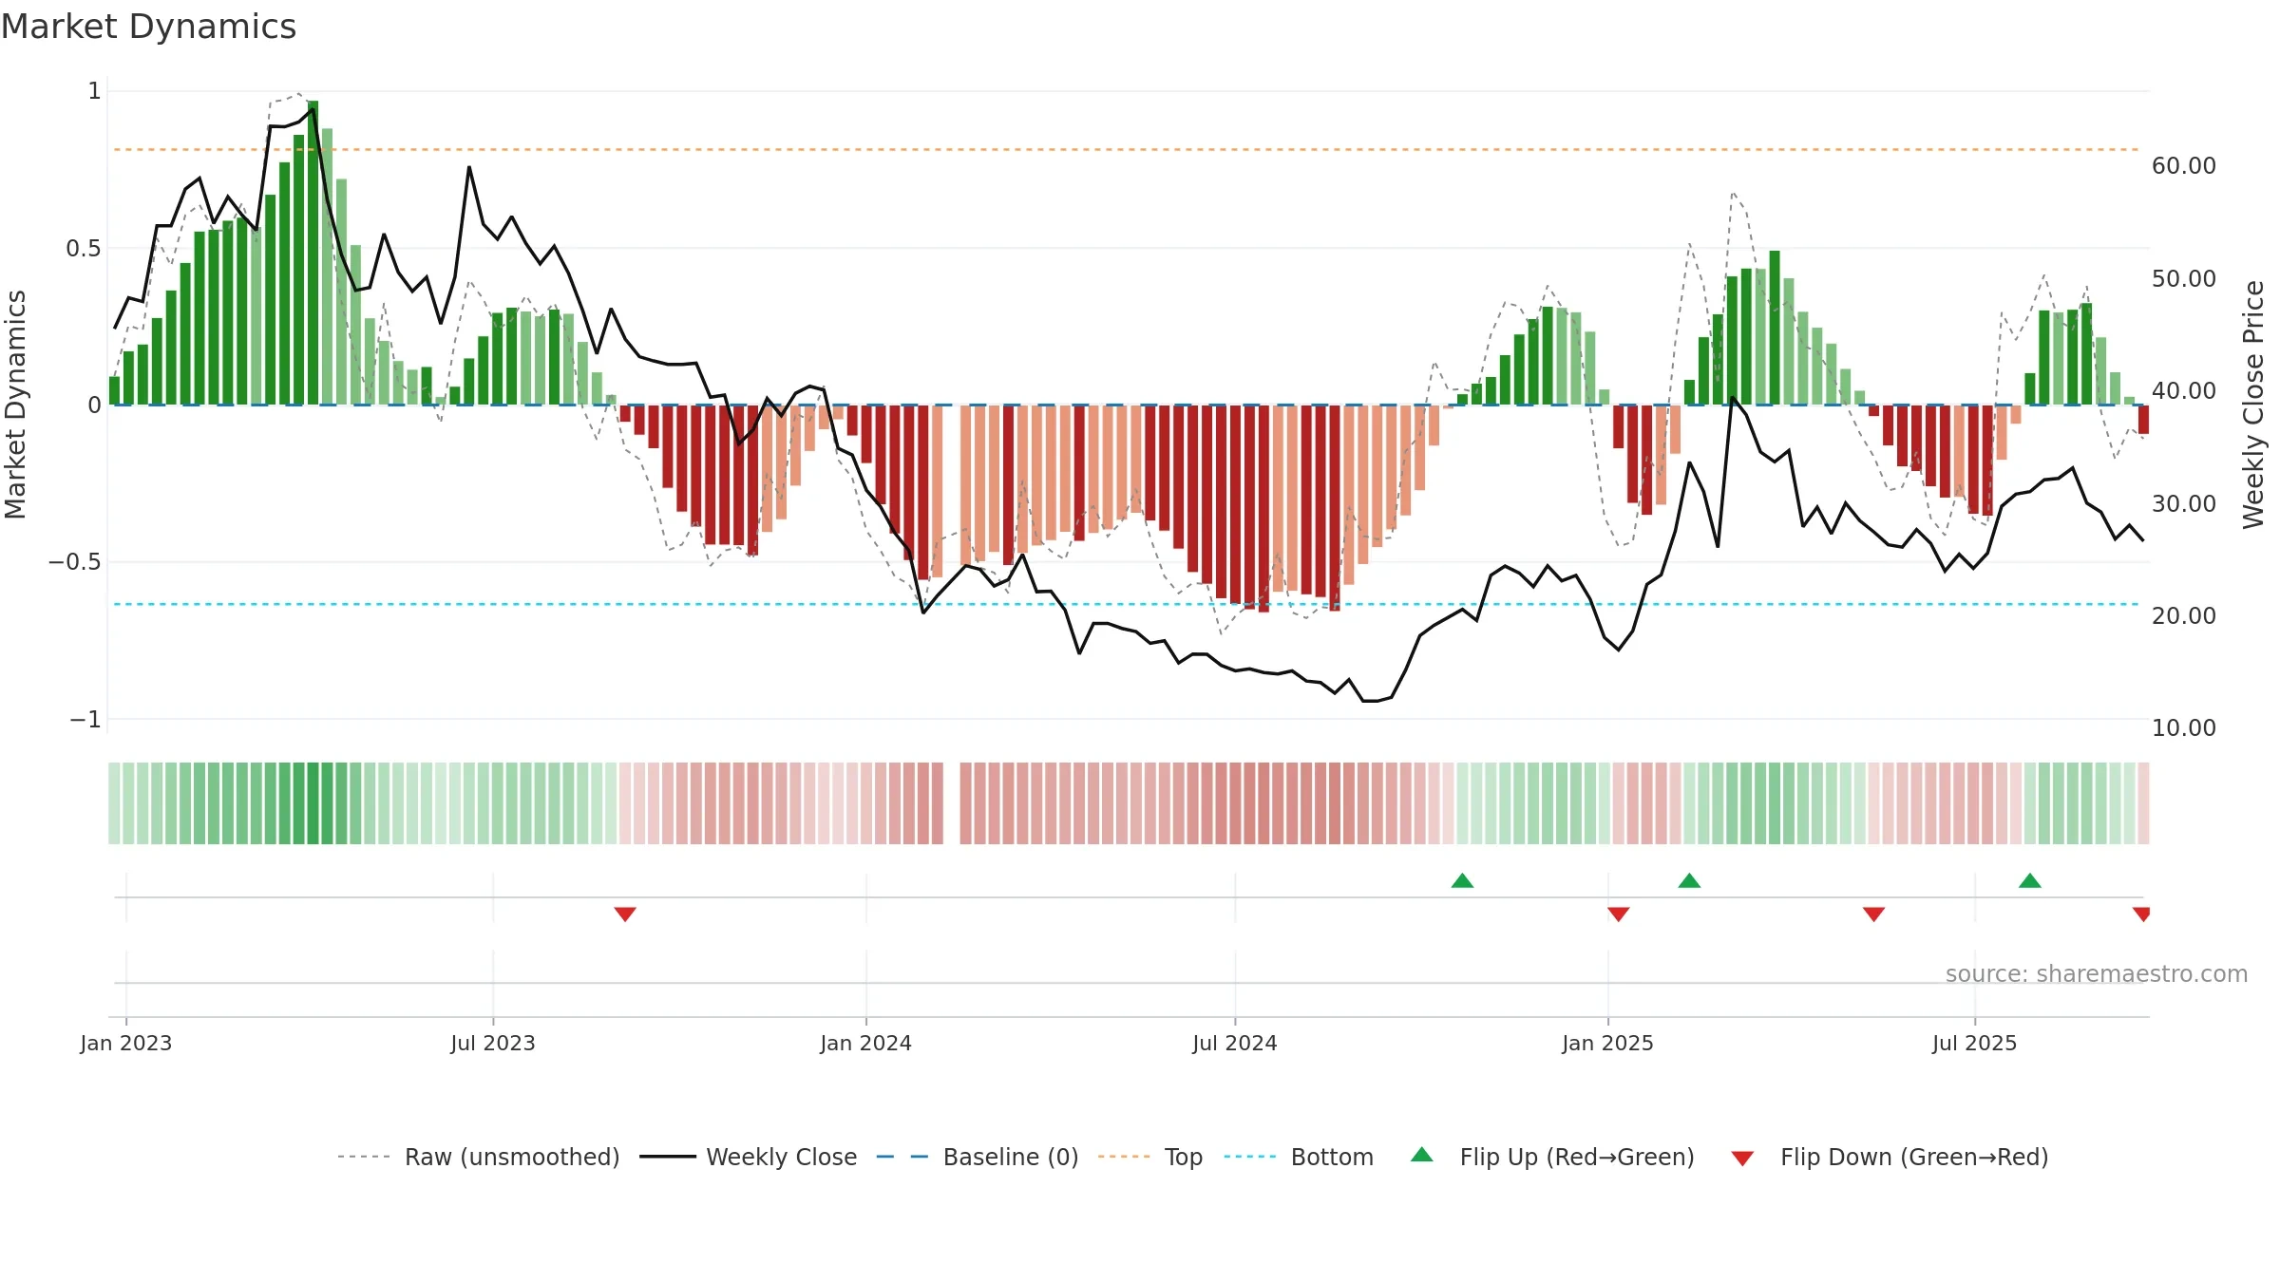Click the −1 left axis label
The width and height of the screenshot is (2280, 1282).
pyautogui.click(x=85, y=720)
